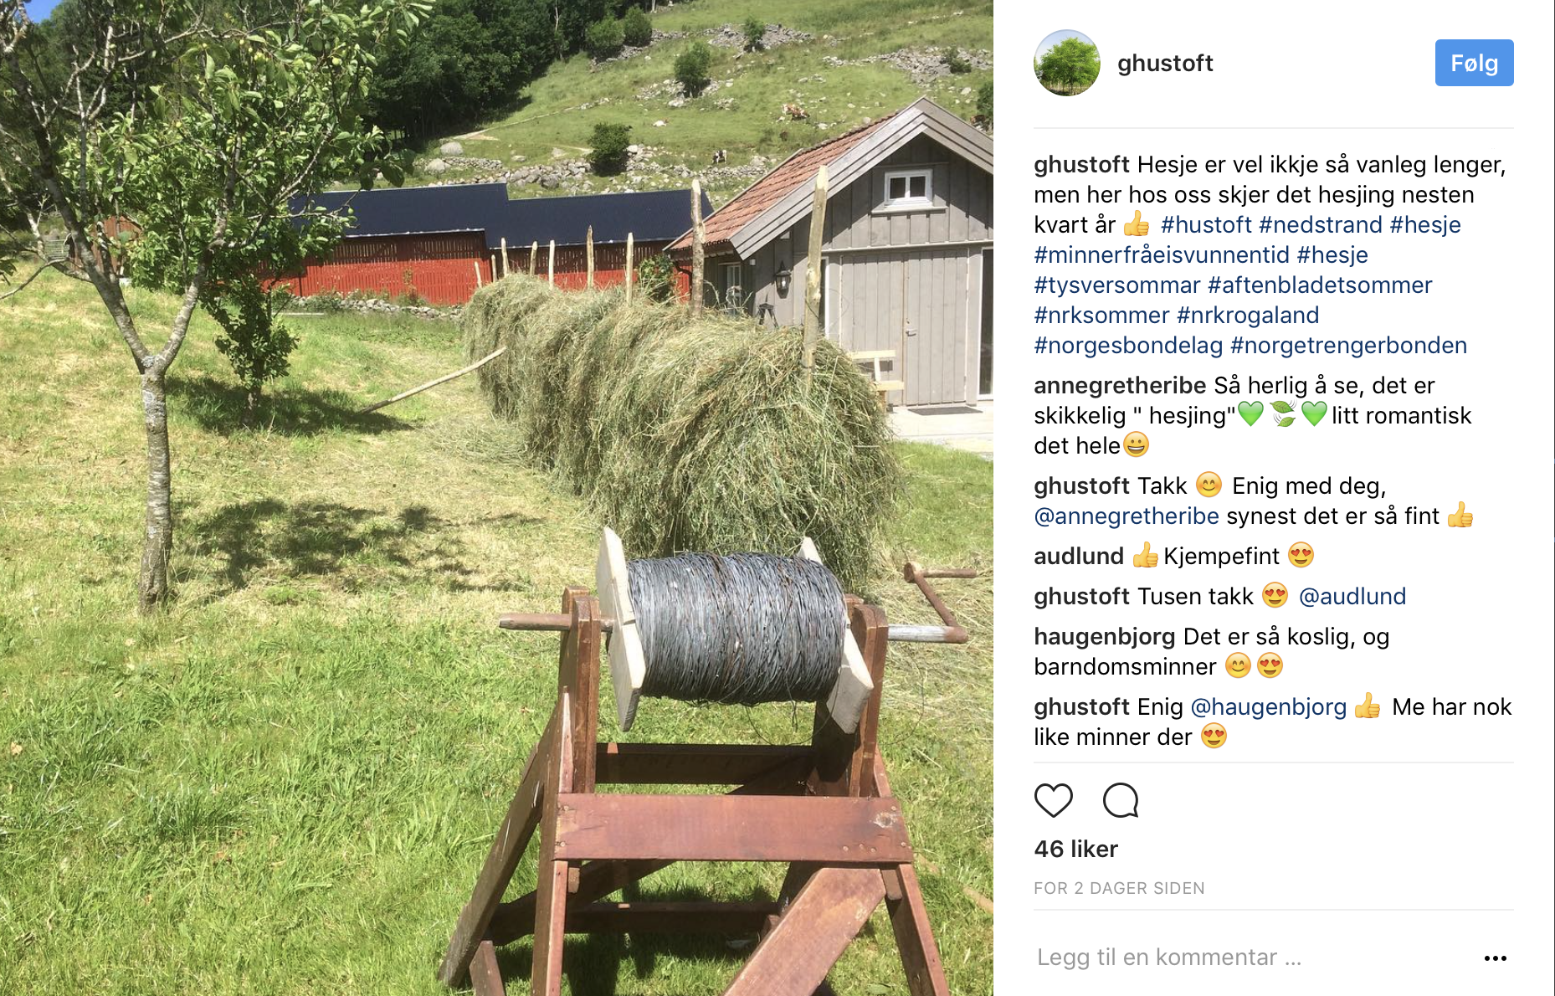Open the #nedstrand hashtag link
This screenshot has height=996, width=1555.
pos(1320,224)
